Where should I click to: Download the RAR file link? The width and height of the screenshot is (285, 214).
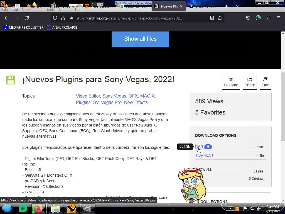click(199, 147)
